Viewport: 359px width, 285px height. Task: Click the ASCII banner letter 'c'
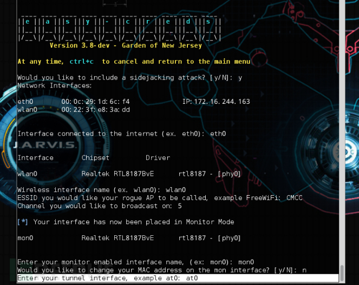128,22
